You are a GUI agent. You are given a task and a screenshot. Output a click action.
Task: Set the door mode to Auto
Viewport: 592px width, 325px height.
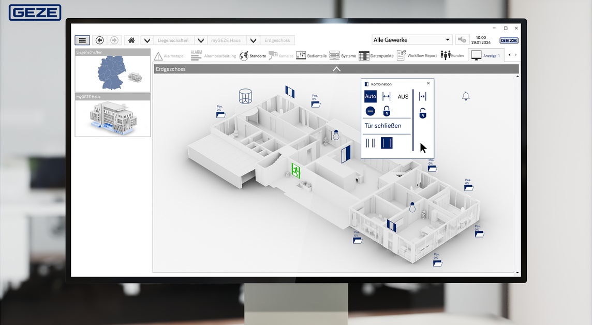tap(371, 96)
